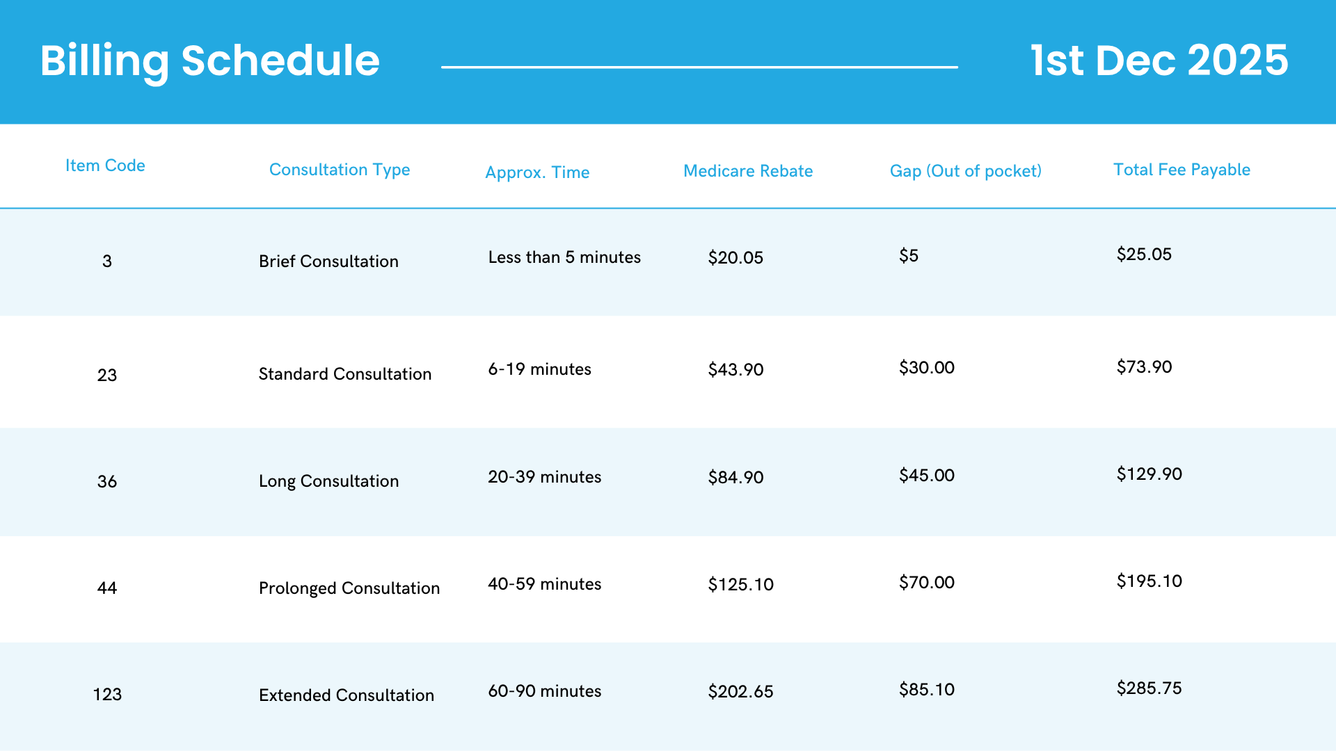
Task: Select the Brief Consultation row label
Action: 328,261
